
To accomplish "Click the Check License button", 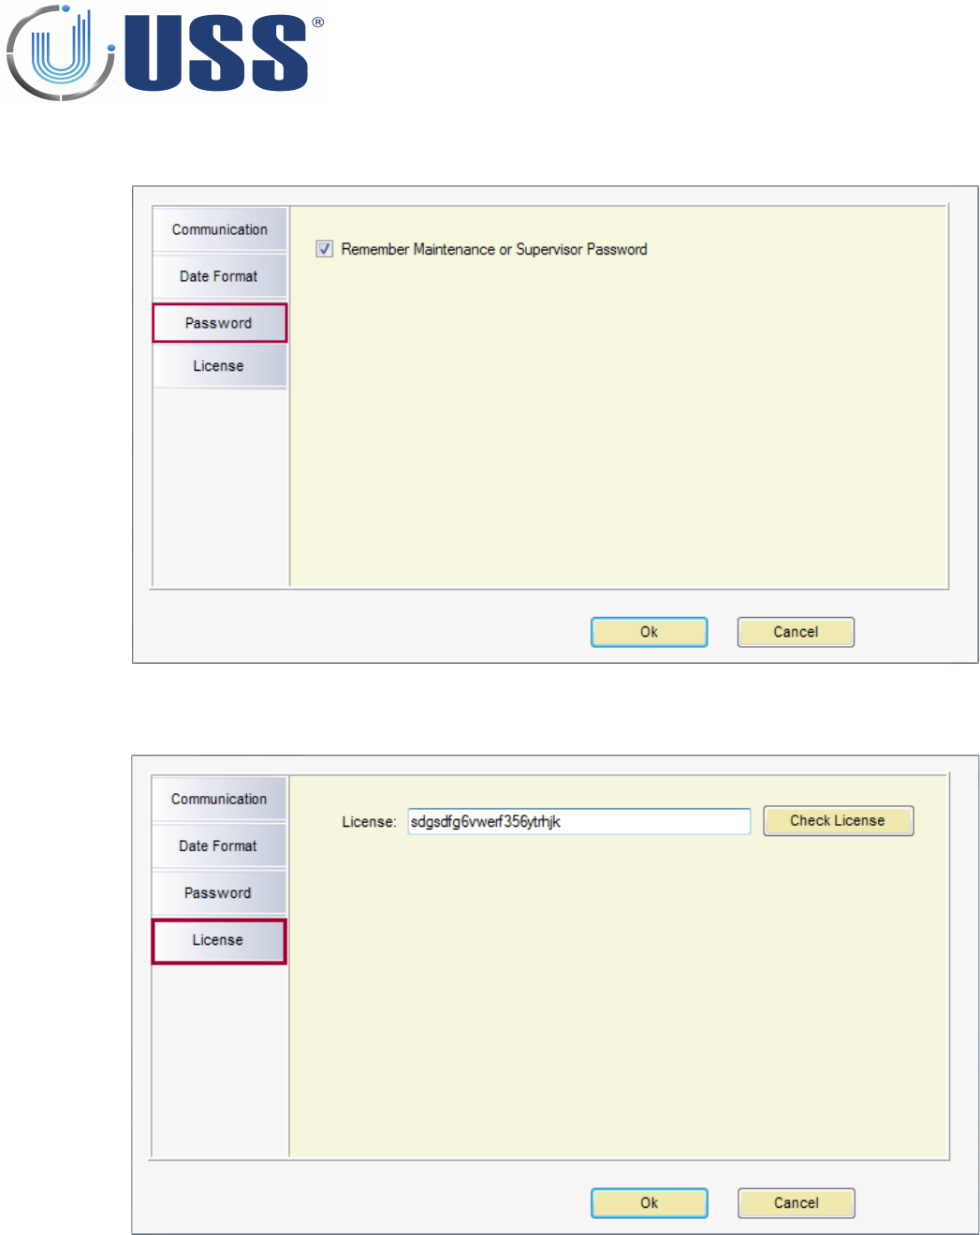I will pos(838,820).
